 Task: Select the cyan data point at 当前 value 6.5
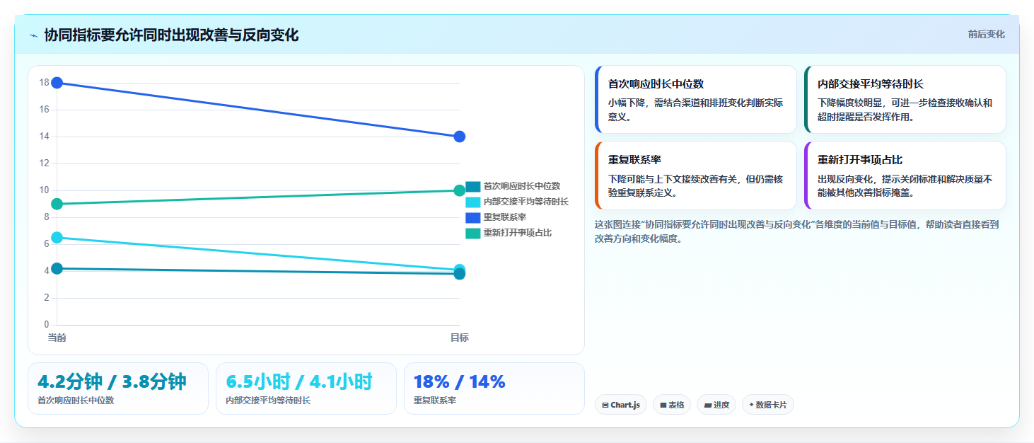(x=57, y=238)
